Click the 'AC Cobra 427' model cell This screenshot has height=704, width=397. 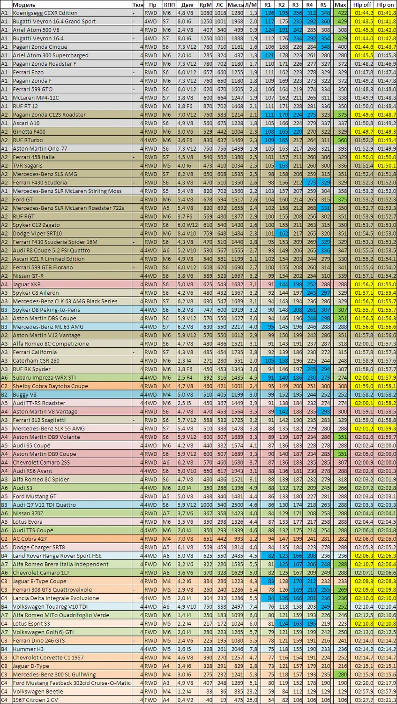pos(71,539)
